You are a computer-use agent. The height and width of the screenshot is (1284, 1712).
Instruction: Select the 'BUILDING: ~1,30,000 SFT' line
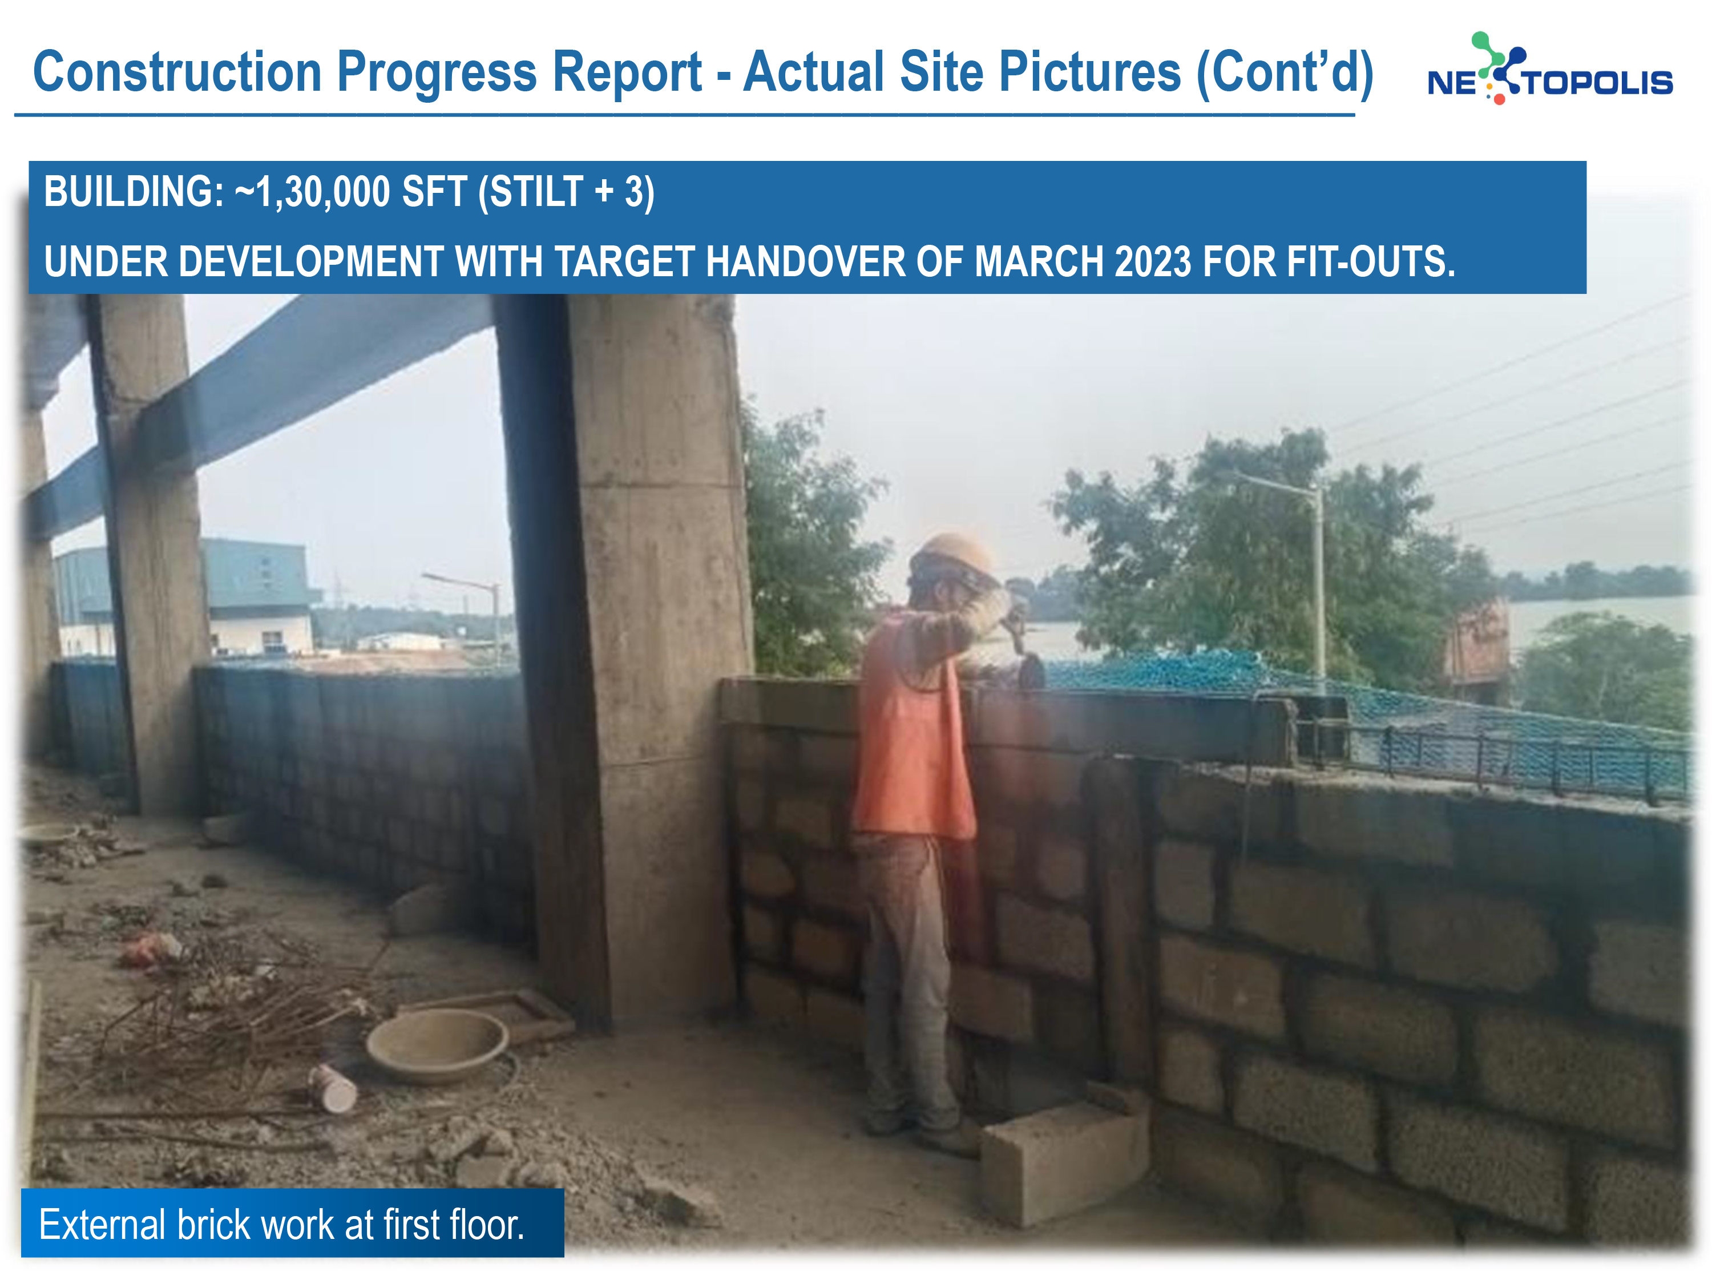349,192
